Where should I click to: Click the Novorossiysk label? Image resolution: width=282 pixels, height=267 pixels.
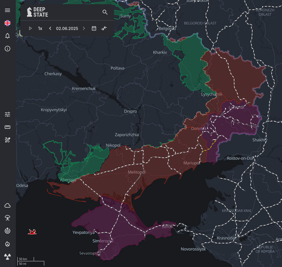[193, 249]
